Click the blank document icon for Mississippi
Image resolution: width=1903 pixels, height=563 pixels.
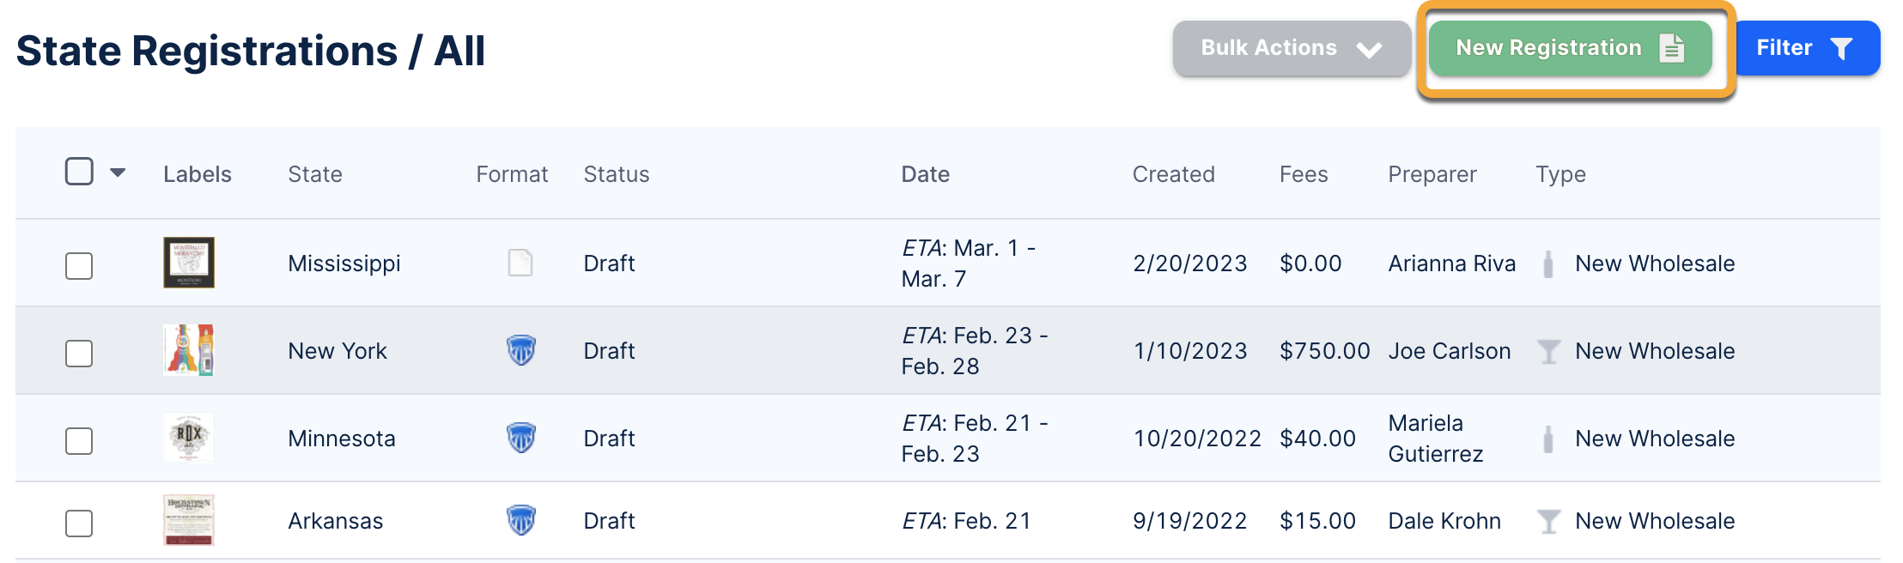[x=520, y=263]
